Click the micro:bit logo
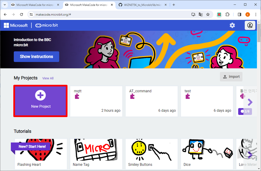This screenshot has height=171, width=261. pyautogui.click(x=47, y=25)
